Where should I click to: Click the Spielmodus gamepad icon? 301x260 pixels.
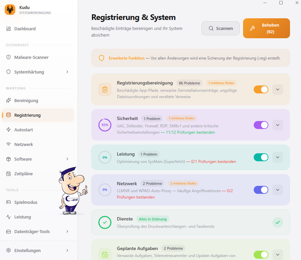coord(9,202)
